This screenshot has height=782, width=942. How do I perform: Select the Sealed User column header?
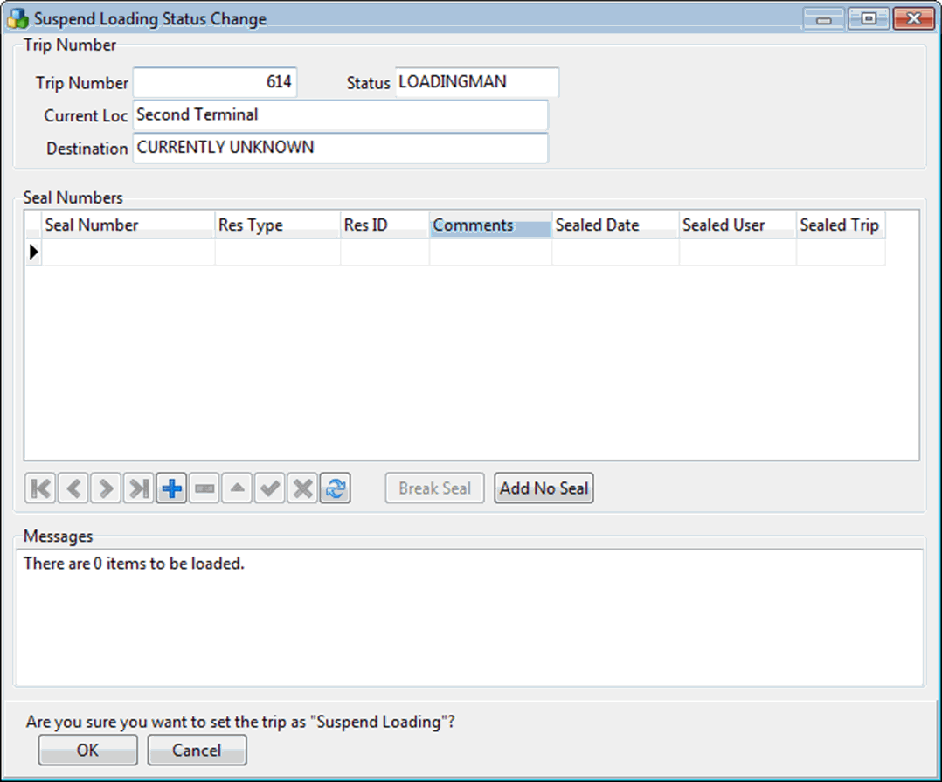point(738,225)
